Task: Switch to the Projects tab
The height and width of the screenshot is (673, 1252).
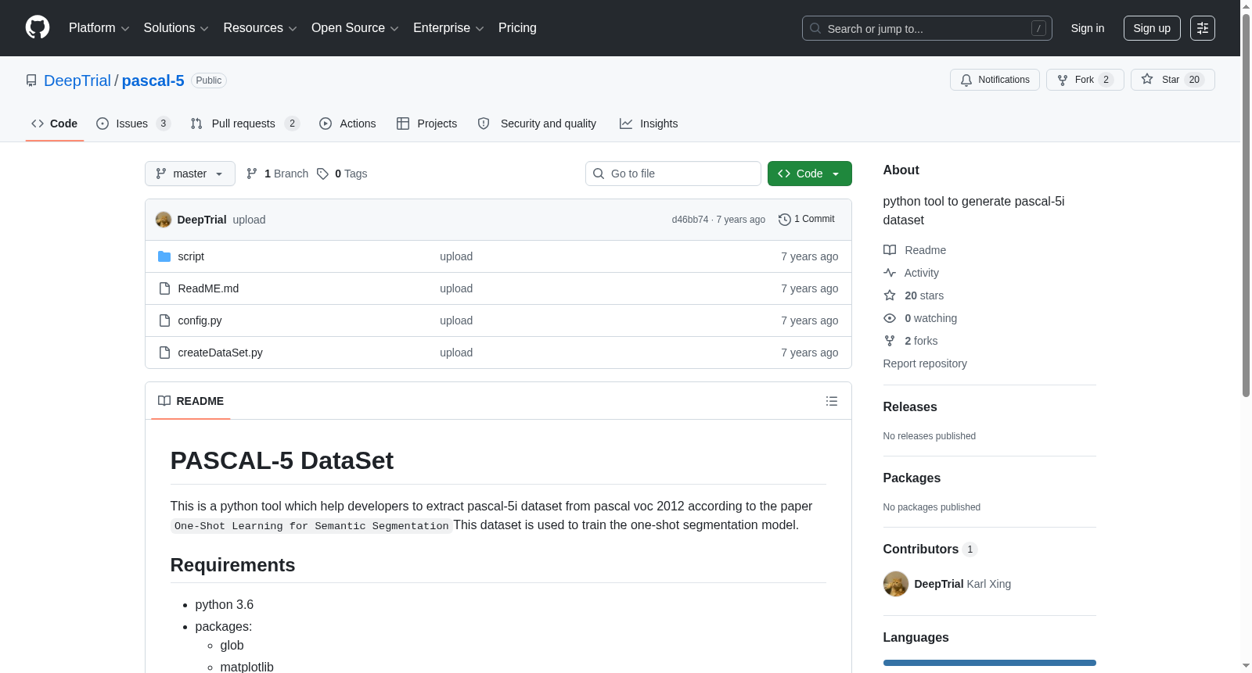Action: [426, 124]
